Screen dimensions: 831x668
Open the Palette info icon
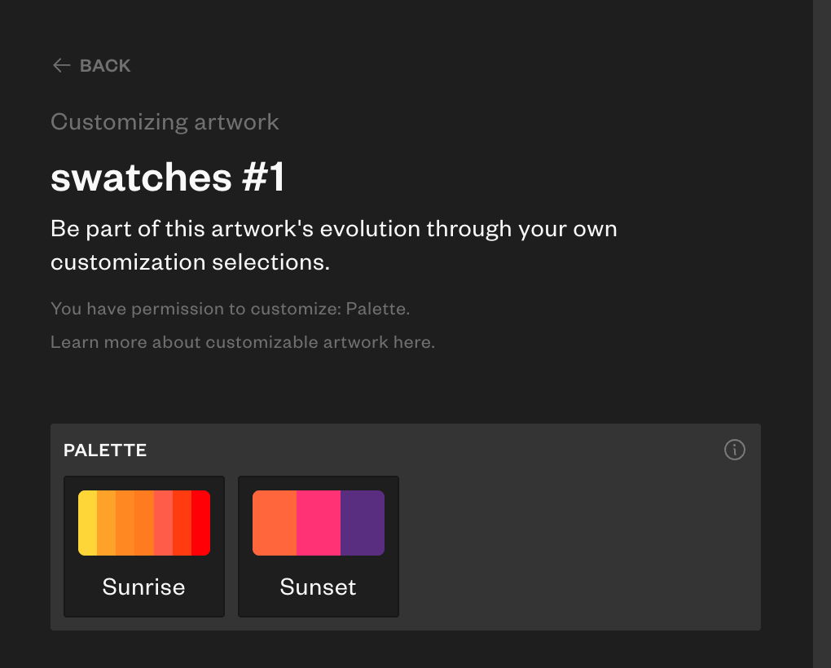click(734, 450)
